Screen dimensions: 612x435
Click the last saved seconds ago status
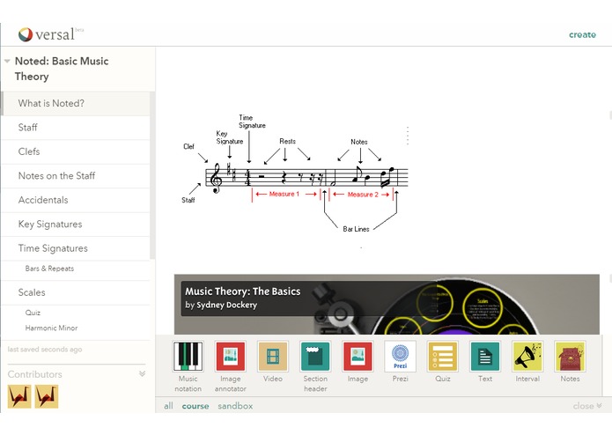coord(45,350)
